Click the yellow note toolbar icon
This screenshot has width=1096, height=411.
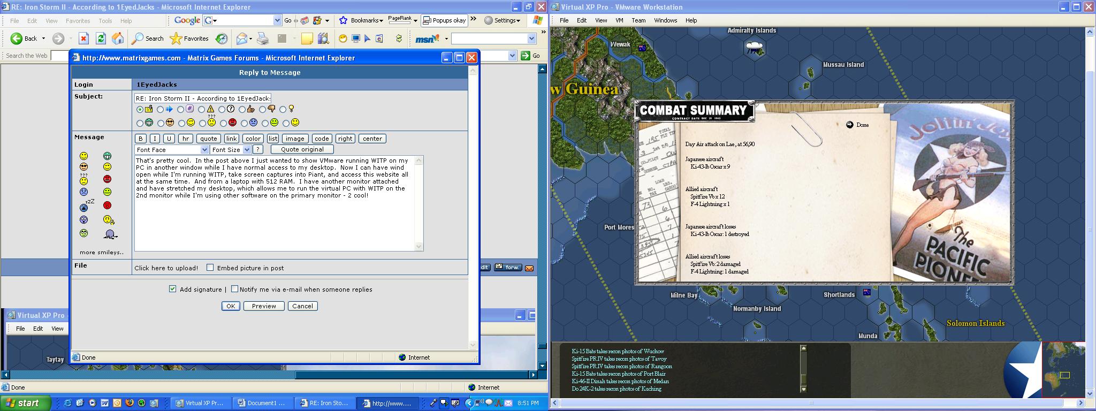click(307, 39)
